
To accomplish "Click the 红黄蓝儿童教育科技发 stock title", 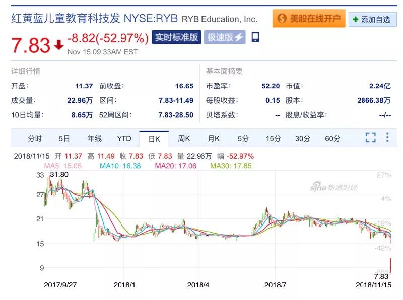I will coord(65,18).
